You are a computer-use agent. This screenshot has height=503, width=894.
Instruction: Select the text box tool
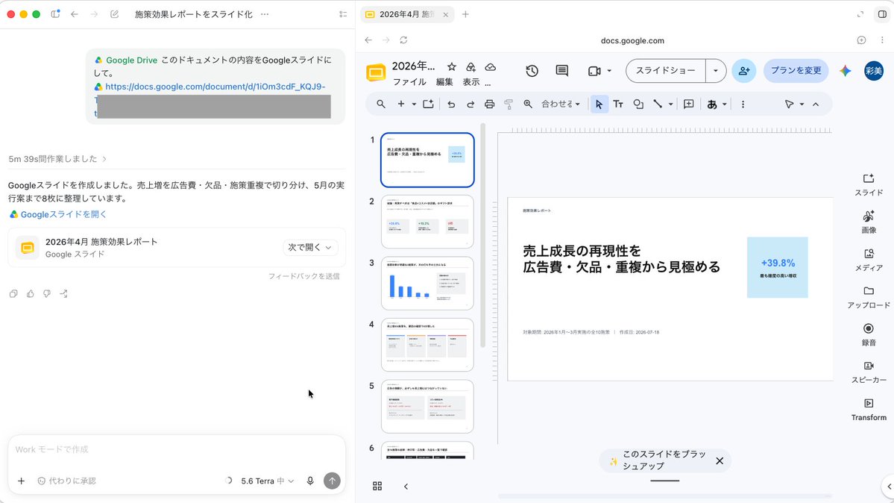(x=618, y=104)
